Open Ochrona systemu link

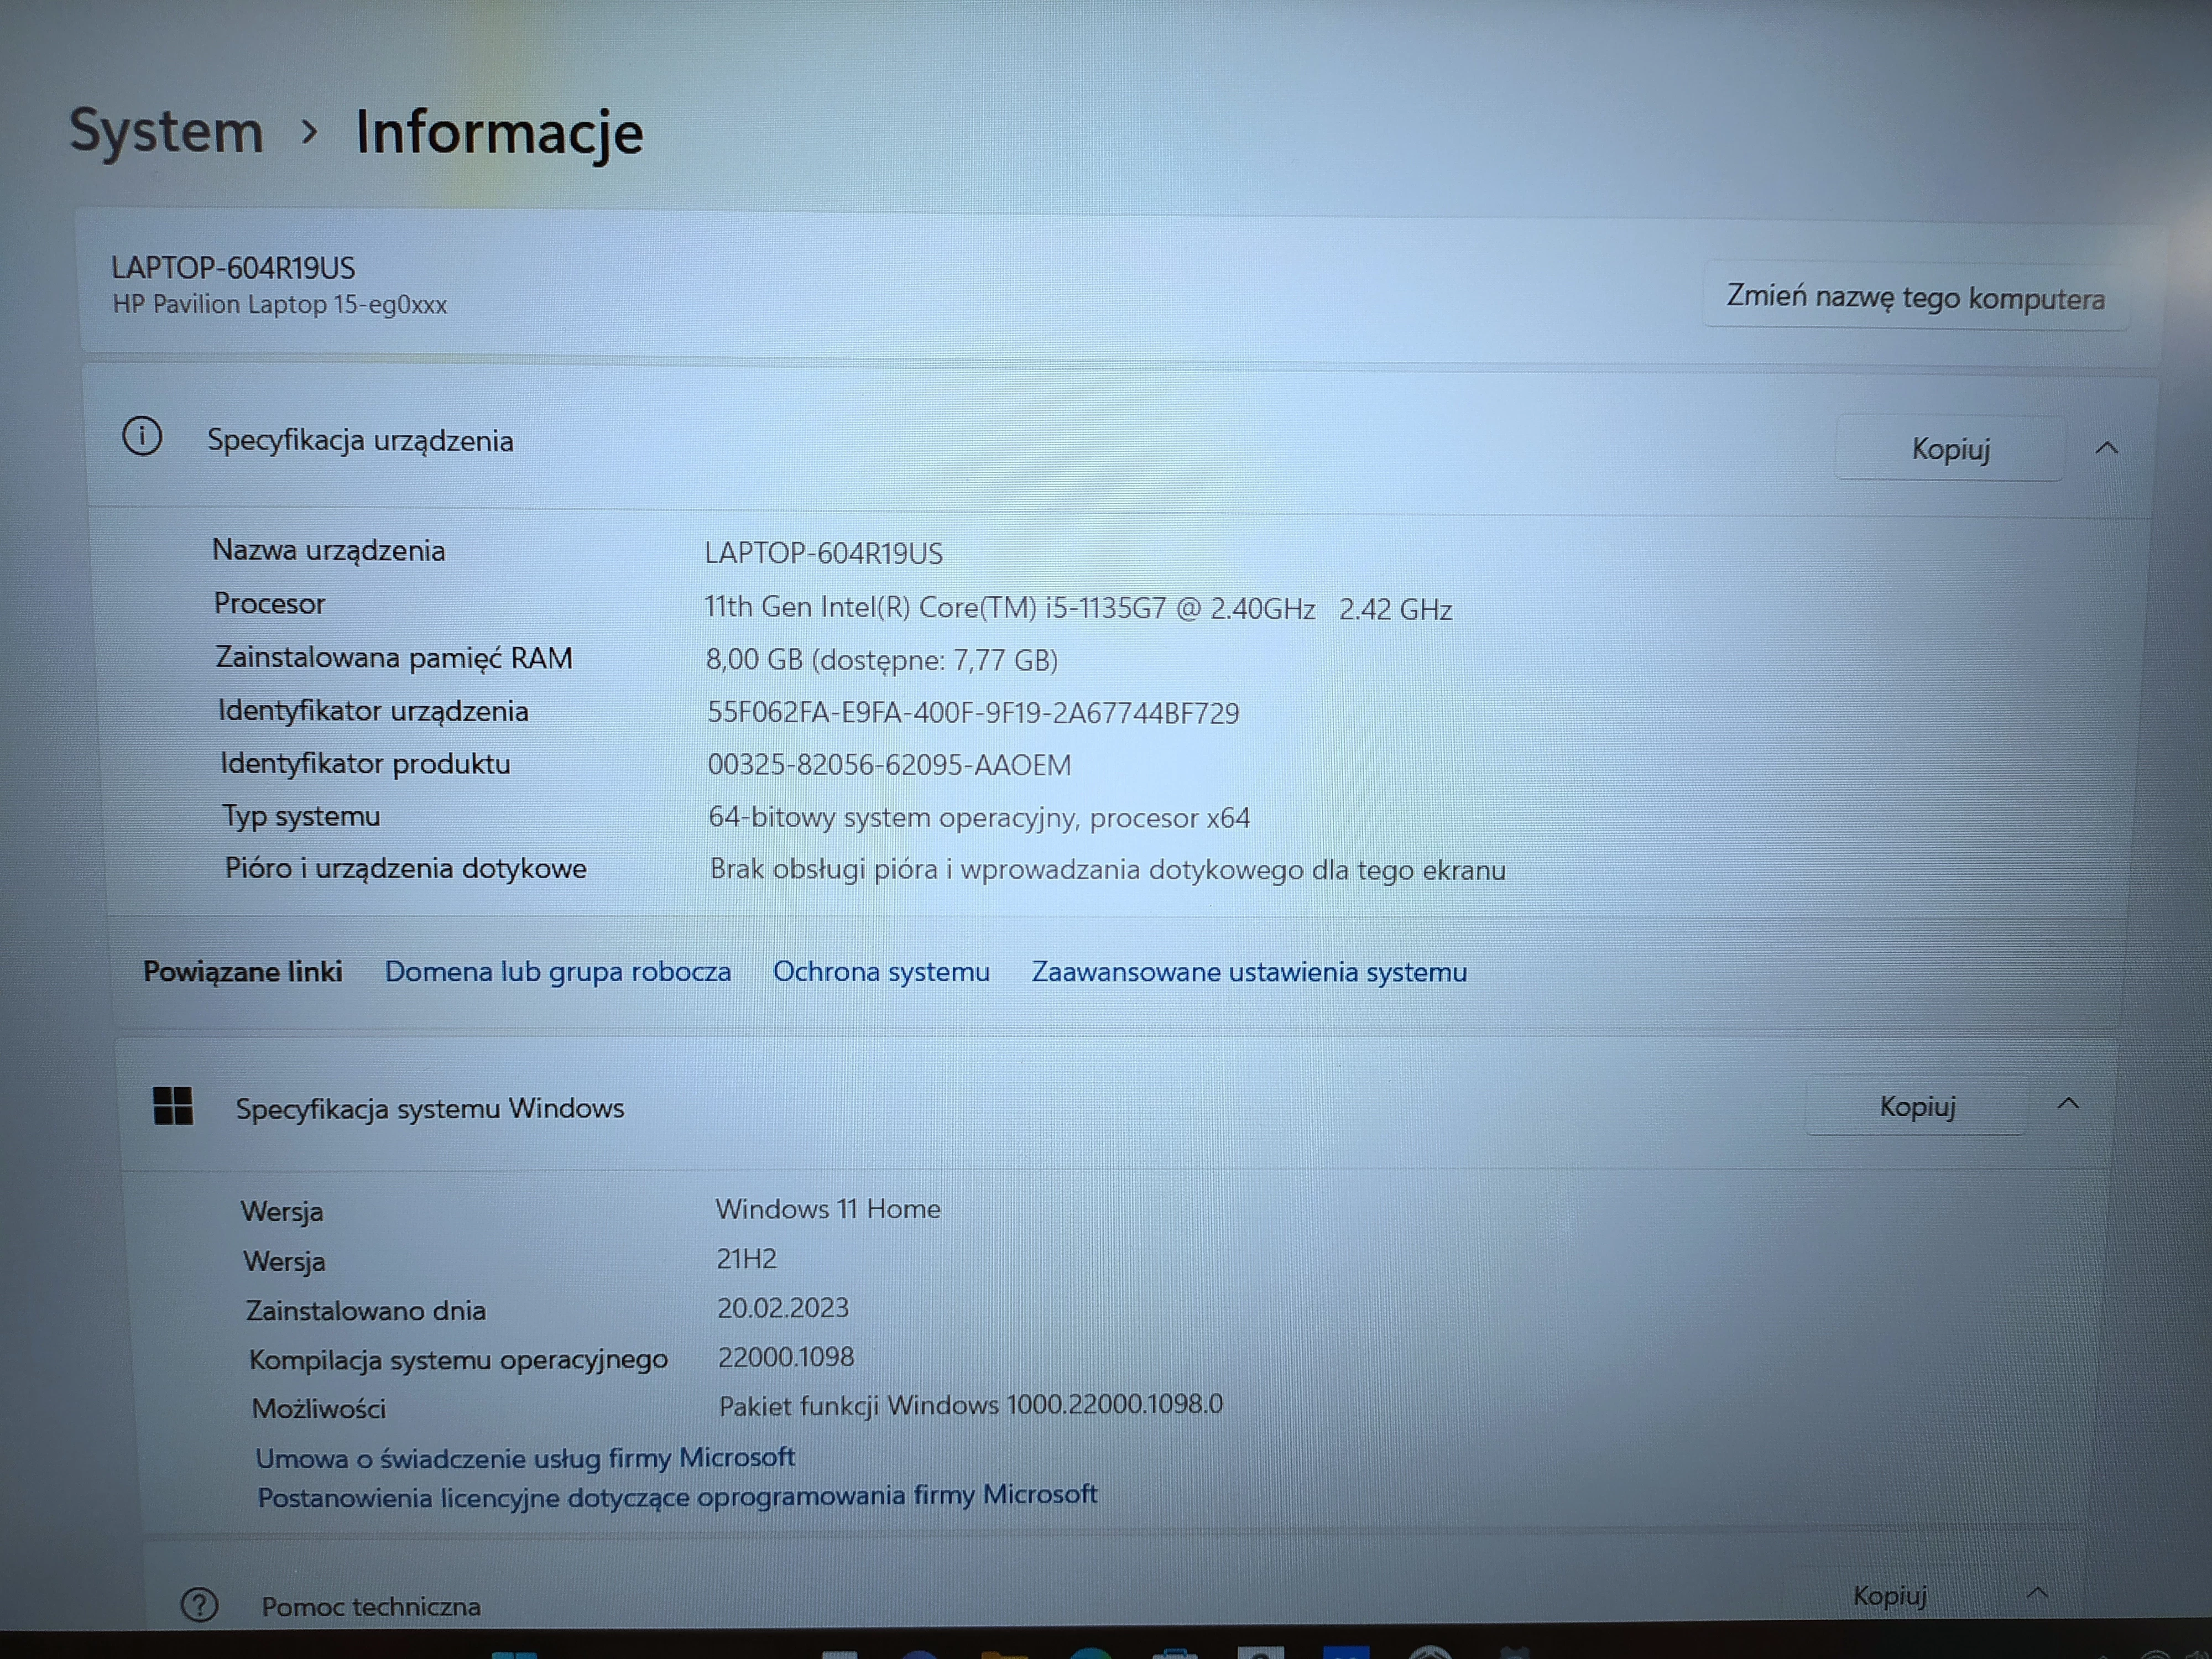[881, 971]
